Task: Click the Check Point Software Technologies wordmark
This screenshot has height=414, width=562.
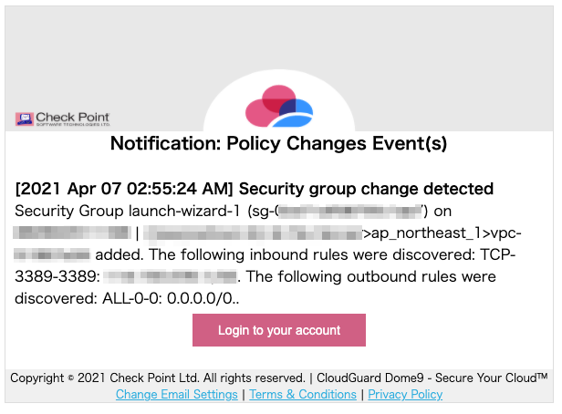Action: [73, 119]
